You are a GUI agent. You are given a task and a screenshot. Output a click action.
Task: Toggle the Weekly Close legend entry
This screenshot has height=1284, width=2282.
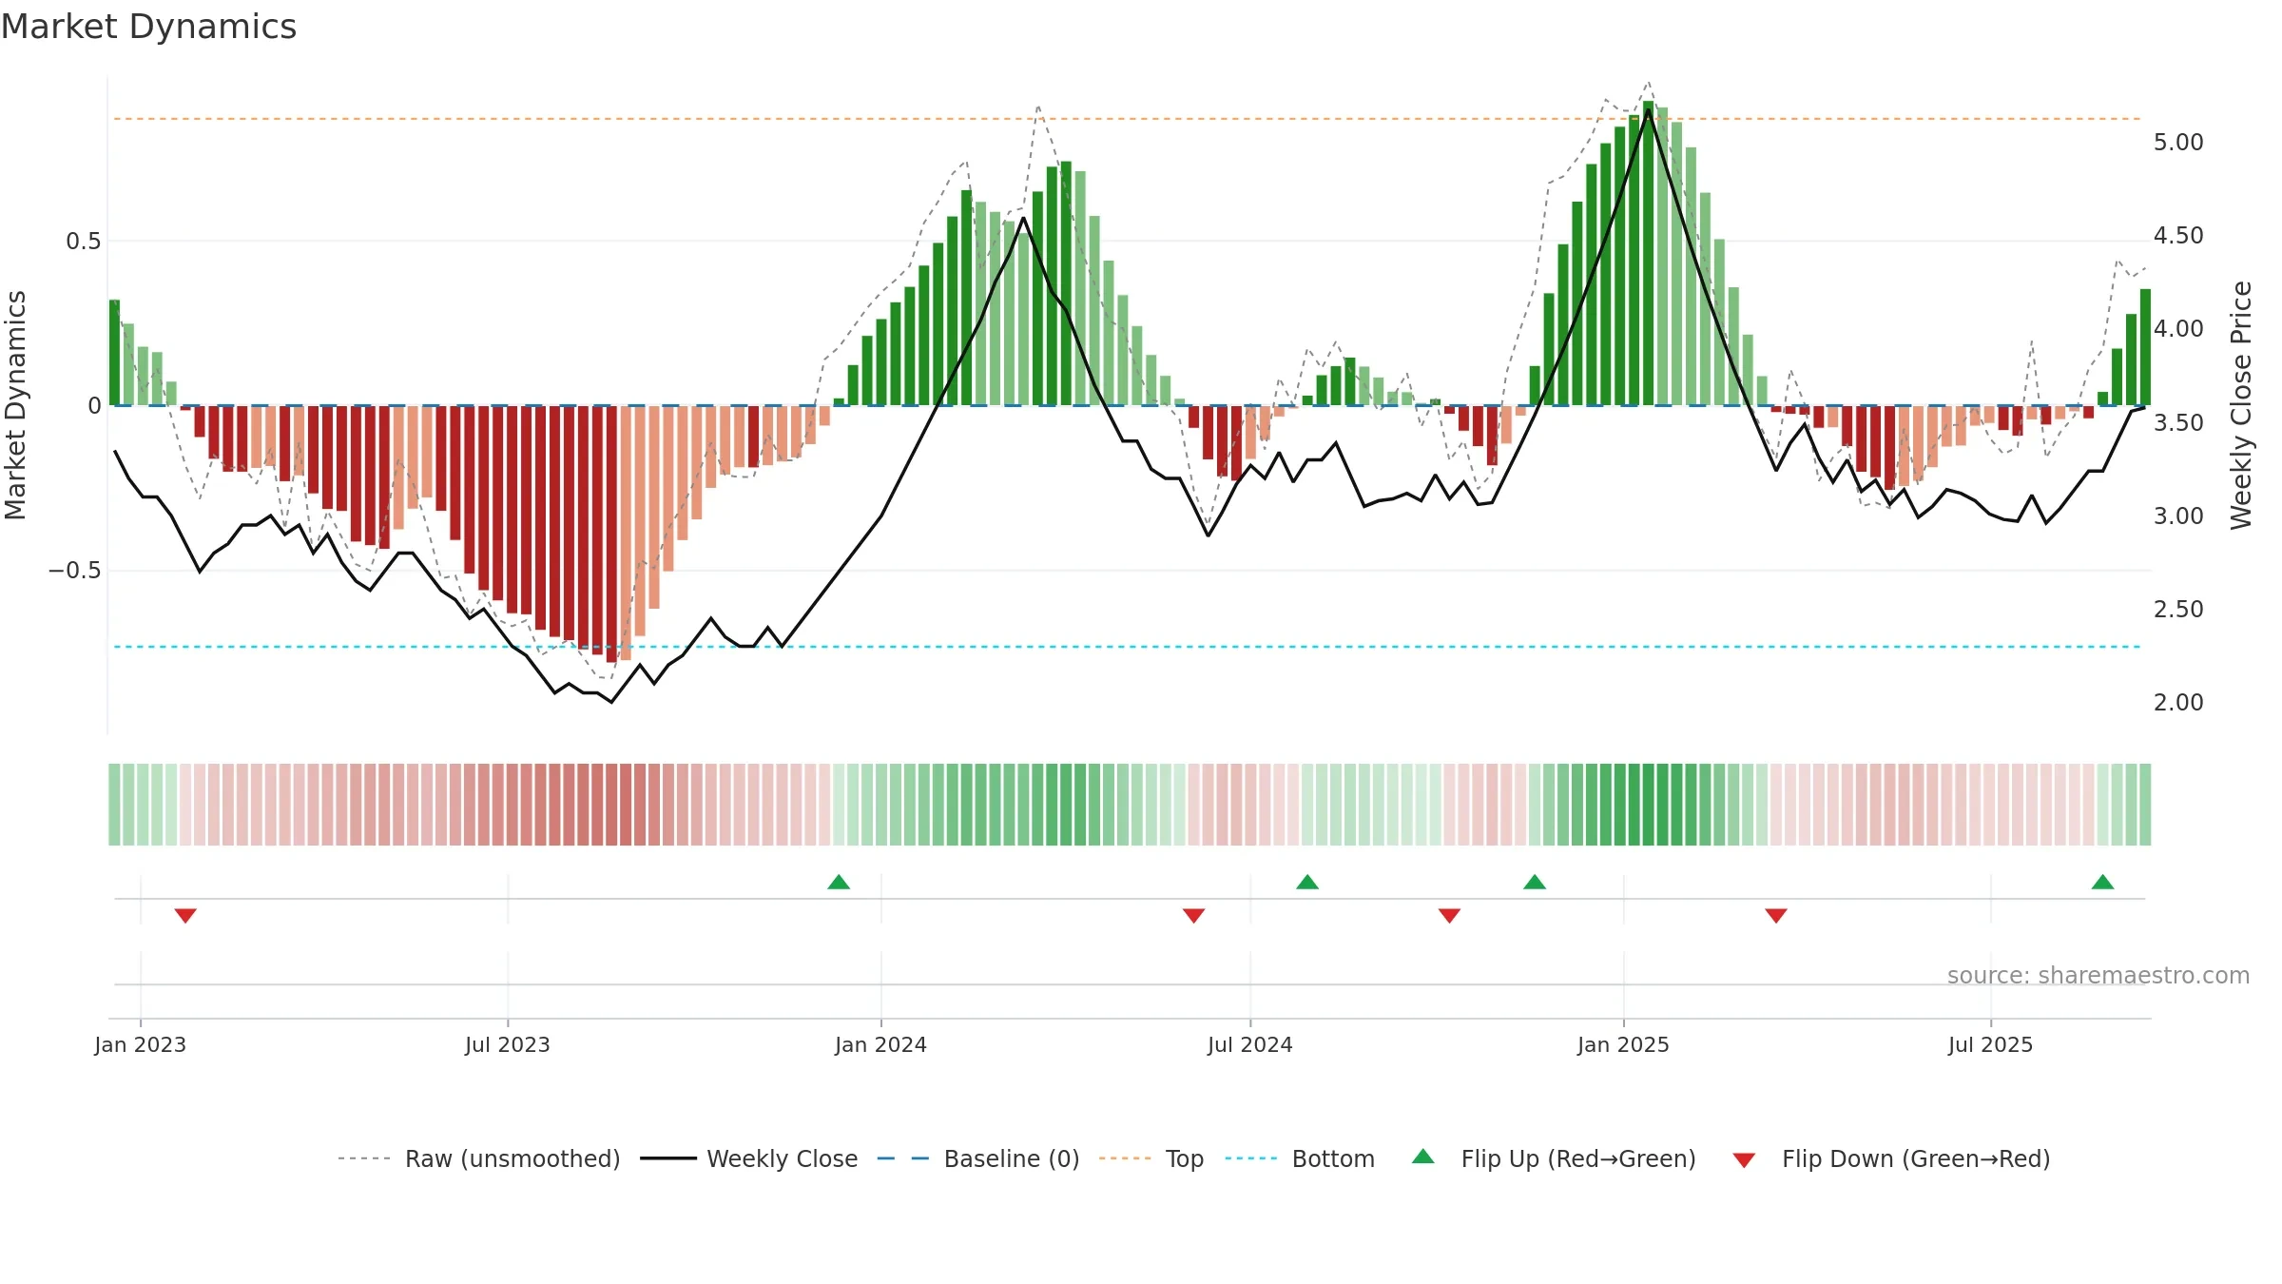(749, 1158)
